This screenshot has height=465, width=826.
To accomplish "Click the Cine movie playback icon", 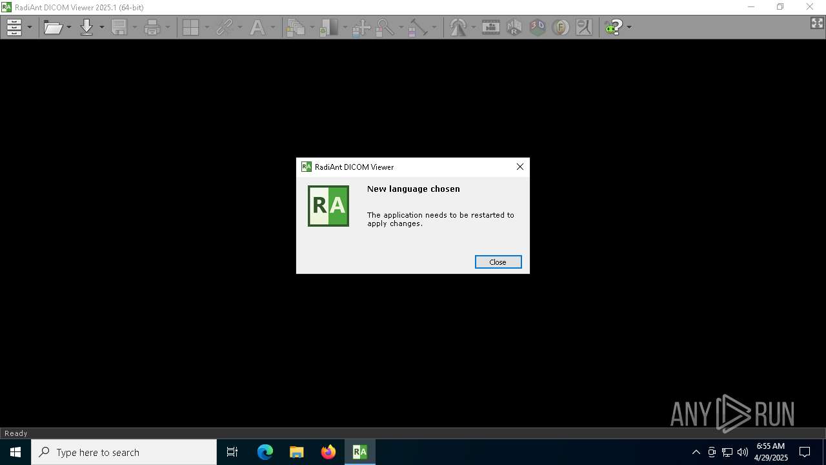I will 491,27.
